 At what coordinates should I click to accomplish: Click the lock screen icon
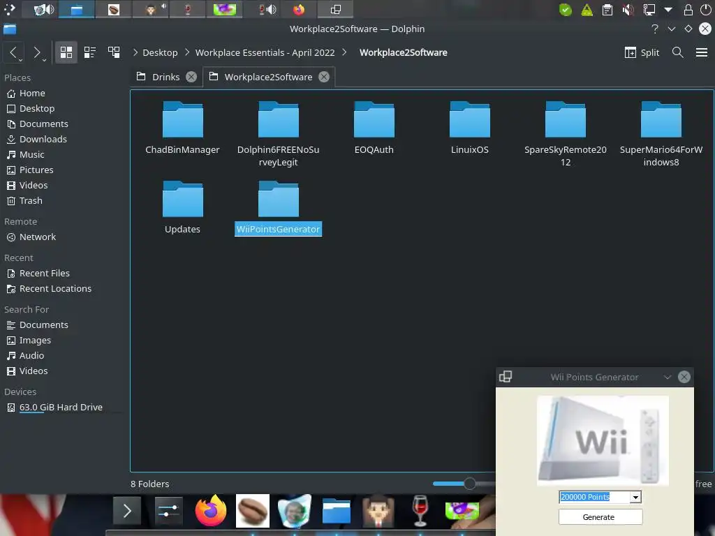tap(688, 10)
